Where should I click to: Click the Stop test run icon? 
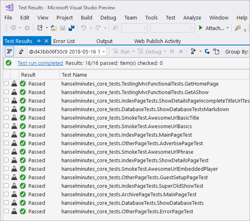click(181, 51)
